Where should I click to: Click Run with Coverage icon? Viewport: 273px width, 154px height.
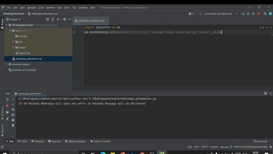point(253,14)
